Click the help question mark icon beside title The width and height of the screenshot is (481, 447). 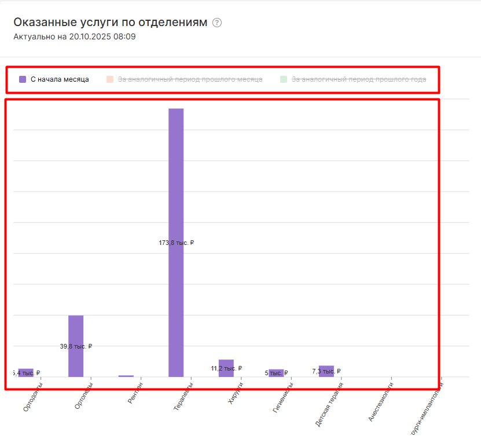pyautogui.click(x=217, y=23)
